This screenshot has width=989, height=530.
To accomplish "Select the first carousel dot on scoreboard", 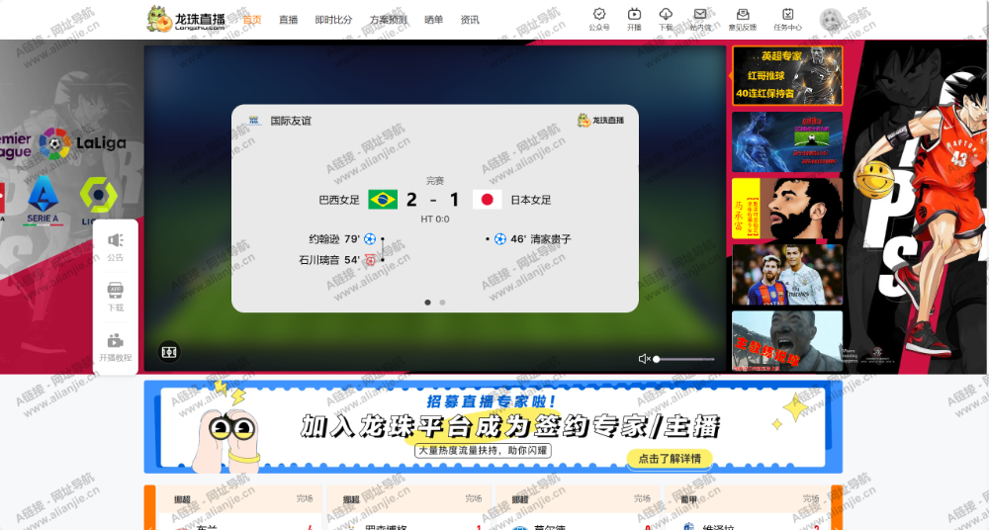I will coord(427,303).
